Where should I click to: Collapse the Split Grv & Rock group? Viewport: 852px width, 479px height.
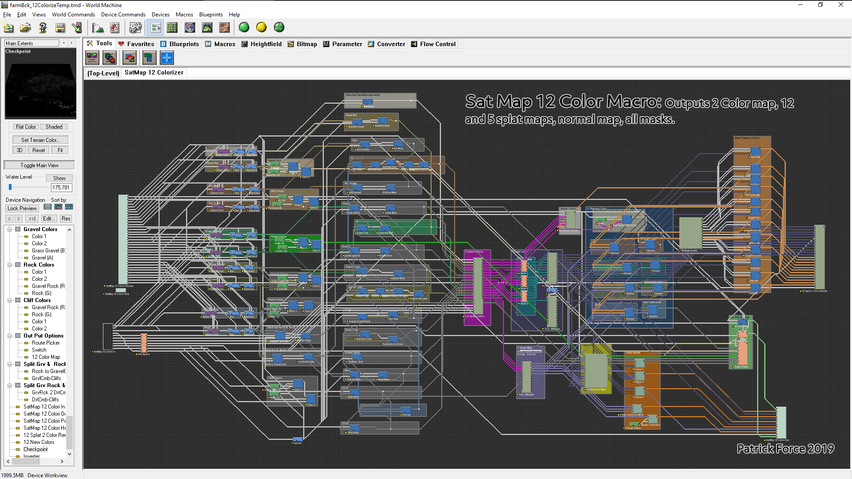coord(9,364)
